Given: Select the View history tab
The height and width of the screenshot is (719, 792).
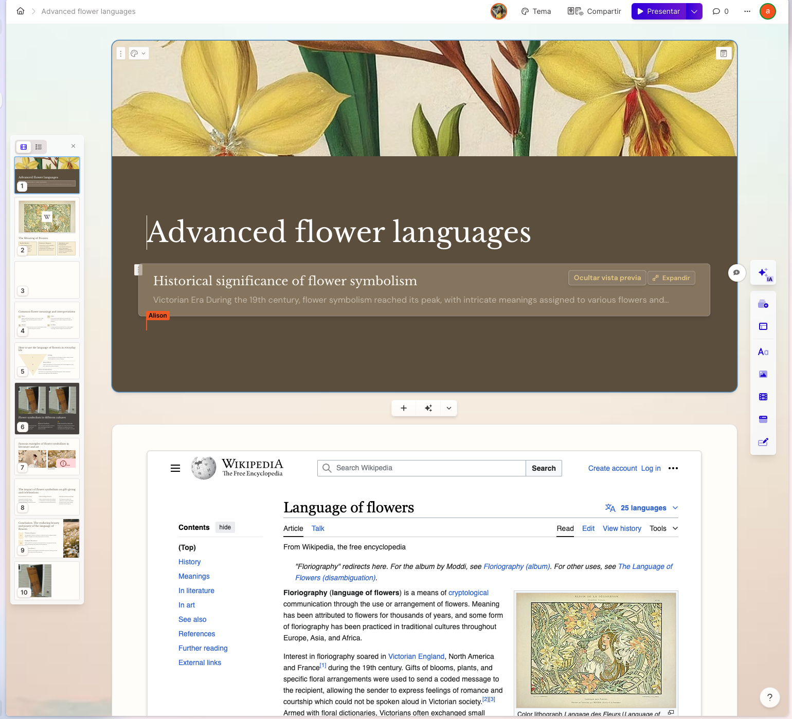Looking at the screenshot, I should (x=622, y=528).
